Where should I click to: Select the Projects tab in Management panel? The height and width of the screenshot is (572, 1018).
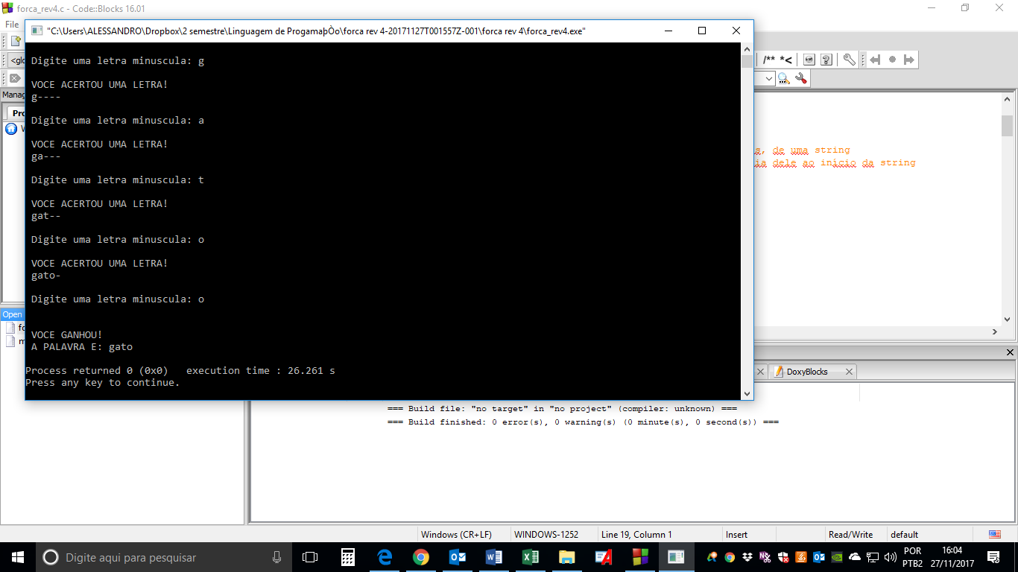click(16, 113)
